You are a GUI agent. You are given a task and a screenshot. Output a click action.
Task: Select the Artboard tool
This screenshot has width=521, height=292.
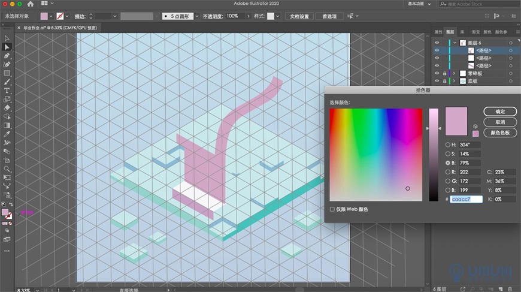point(7,160)
